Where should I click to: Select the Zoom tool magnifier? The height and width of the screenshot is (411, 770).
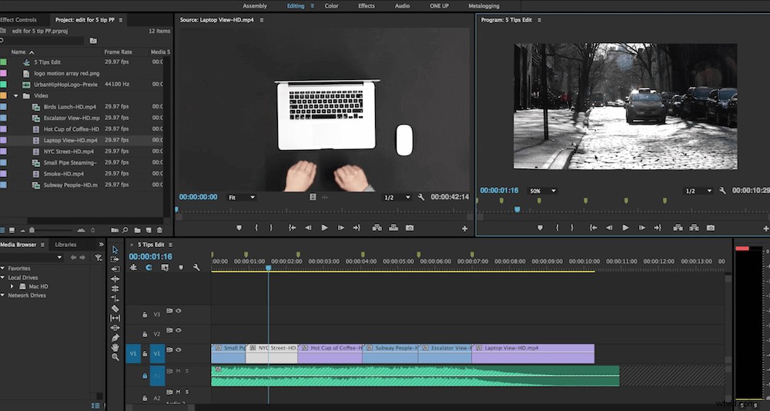pos(115,357)
